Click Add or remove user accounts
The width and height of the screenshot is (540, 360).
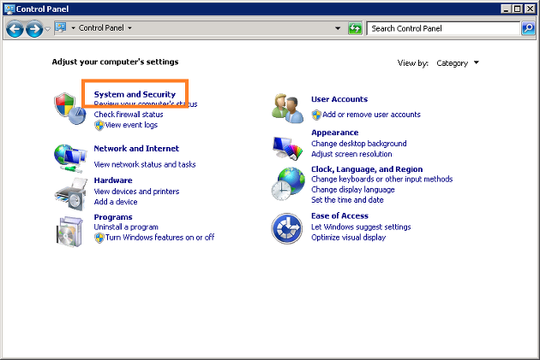click(x=371, y=115)
